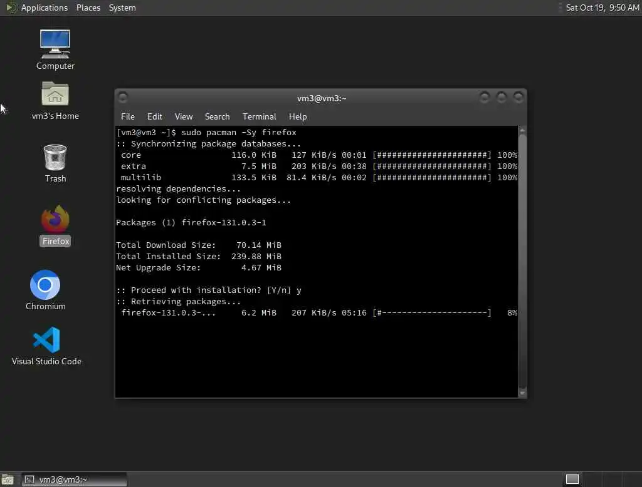Open the Terminal menu
This screenshot has width=642, height=487.
pyautogui.click(x=259, y=116)
